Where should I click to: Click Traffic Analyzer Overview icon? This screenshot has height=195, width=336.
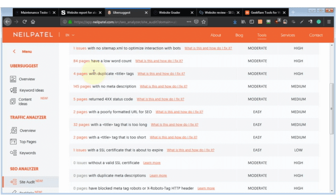pos(13,130)
